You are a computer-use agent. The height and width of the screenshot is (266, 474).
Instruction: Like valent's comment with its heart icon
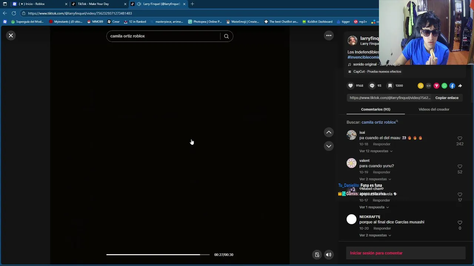pyautogui.click(x=460, y=167)
